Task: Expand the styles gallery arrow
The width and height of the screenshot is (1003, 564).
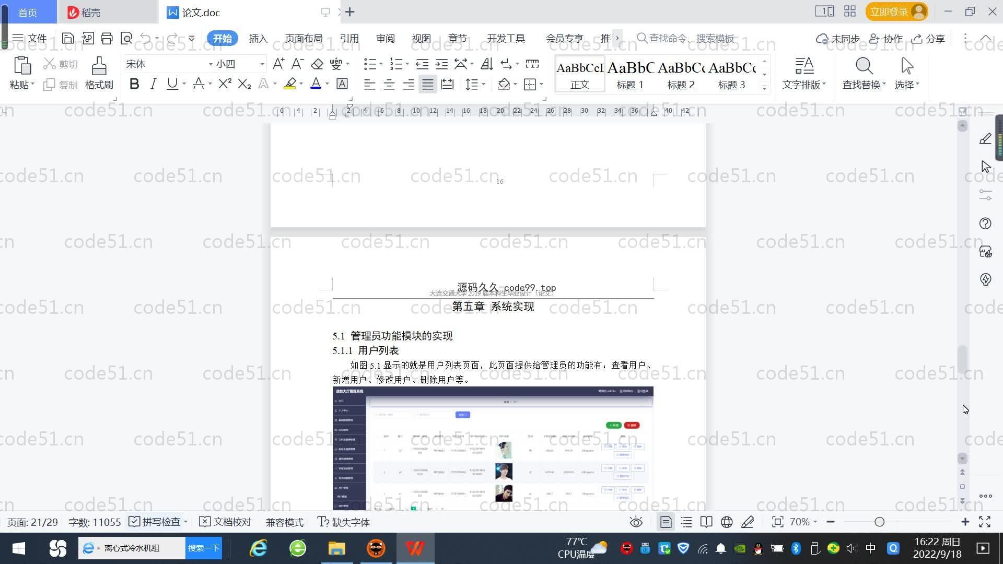Action: (764, 87)
